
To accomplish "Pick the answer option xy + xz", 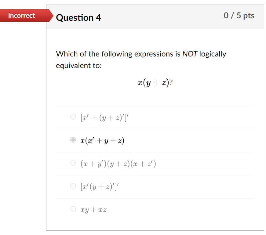I will (x=73, y=209).
